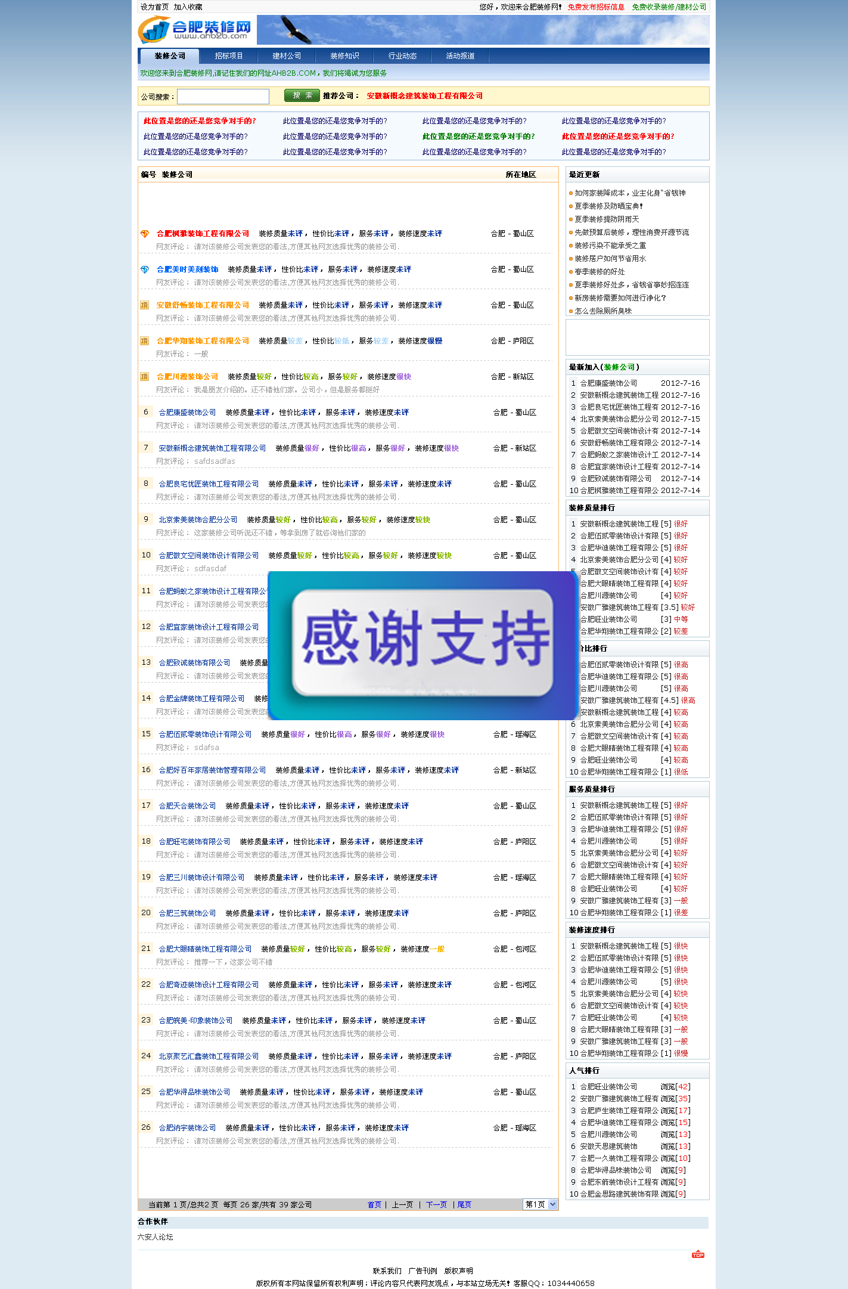Viewport: 848px width, 1289px height.
Task: Open article 新房装修需要如何进行净化
Action: click(x=620, y=298)
